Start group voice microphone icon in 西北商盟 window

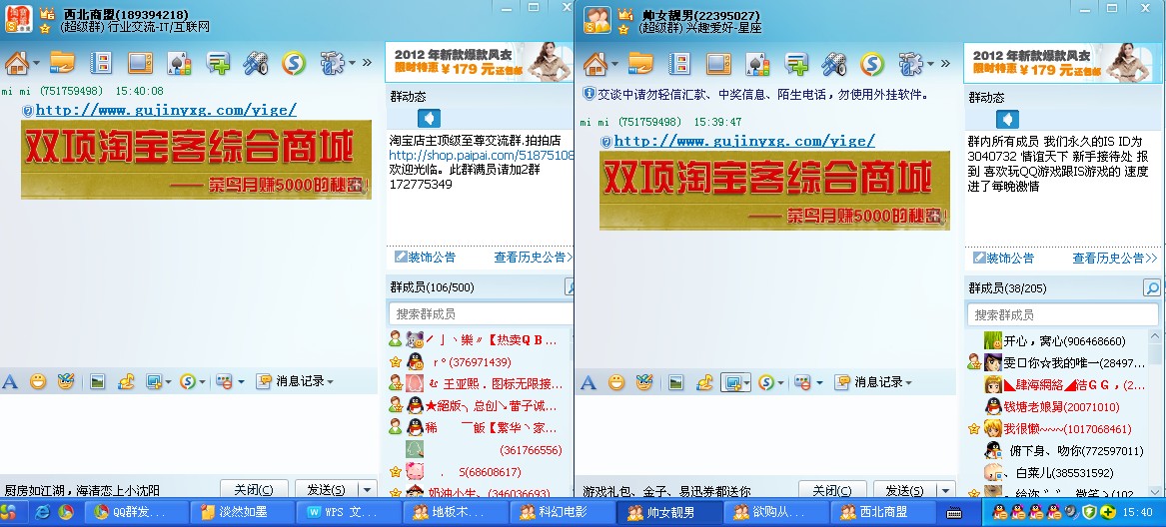point(256,63)
